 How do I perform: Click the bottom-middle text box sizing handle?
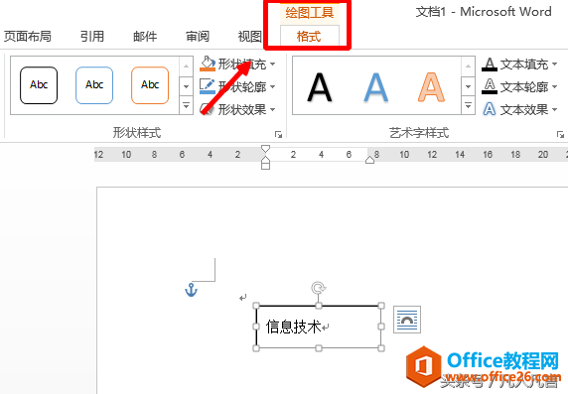[x=319, y=348]
